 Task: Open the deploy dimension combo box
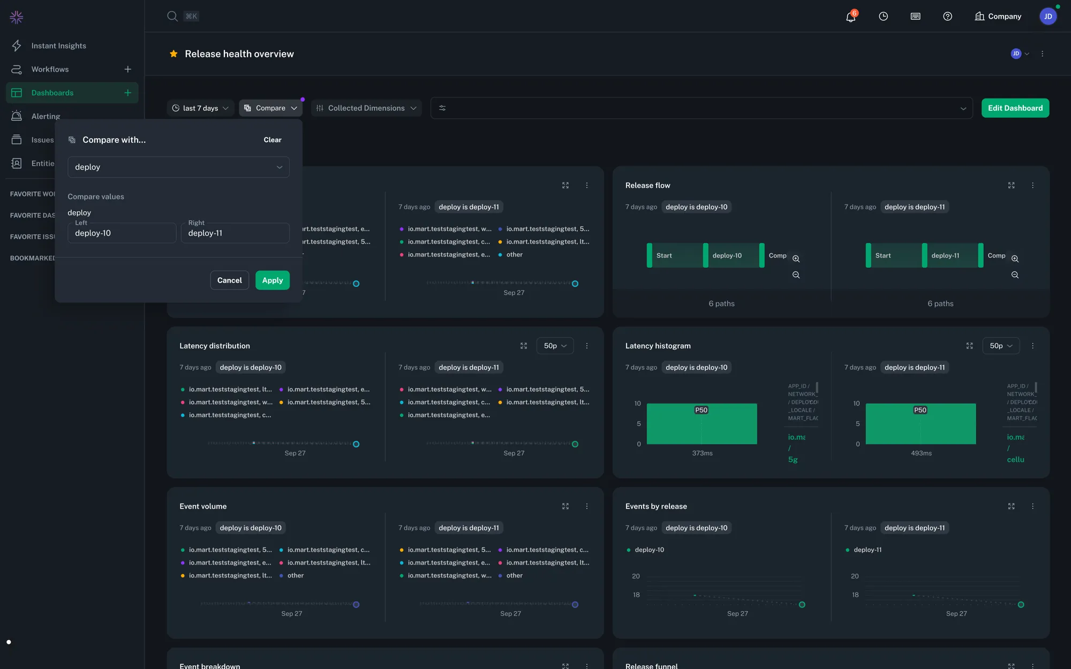tap(178, 167)
